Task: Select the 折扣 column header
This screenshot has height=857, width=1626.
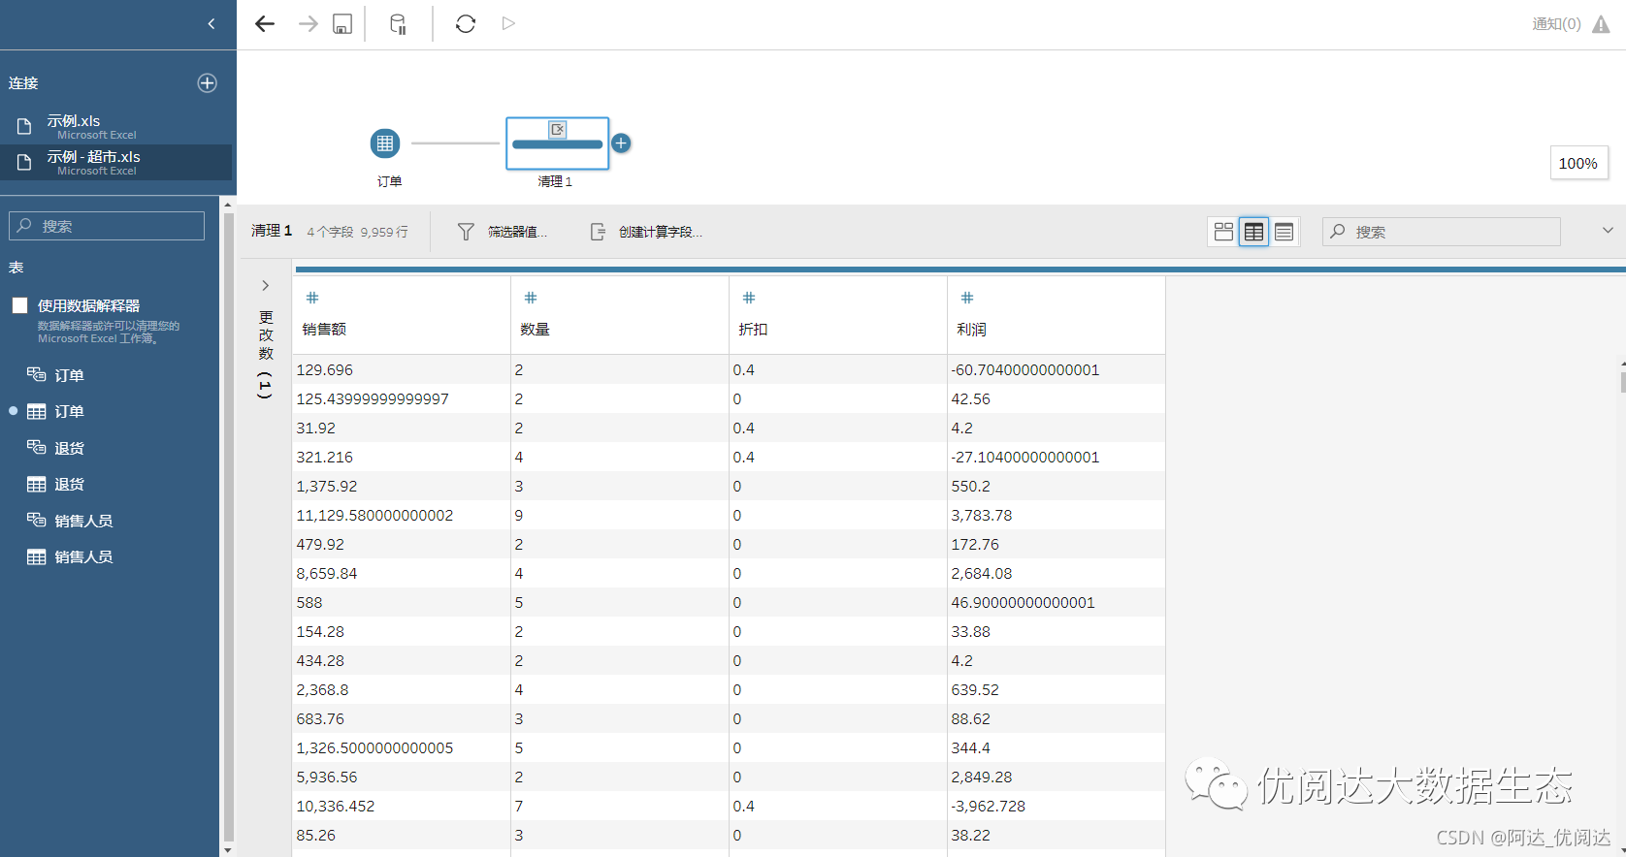Action: [753, 330]
